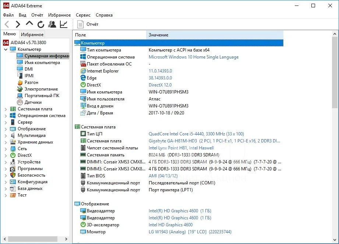This screenshot has height=244, width=339.
Task: Go back with the left arrow toolbar button
Action: [x=7, y=24]
